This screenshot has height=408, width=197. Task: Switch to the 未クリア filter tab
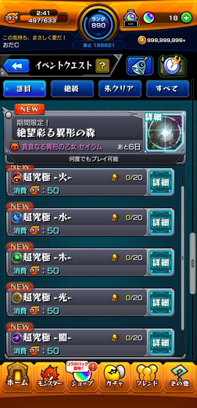pos(120,89)
